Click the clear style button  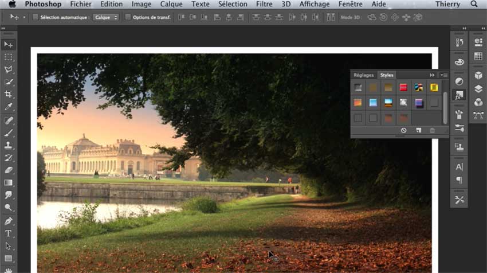[x=403, y=131]
